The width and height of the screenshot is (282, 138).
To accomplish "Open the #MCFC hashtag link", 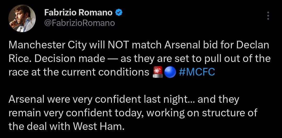I will pos(197,72).
